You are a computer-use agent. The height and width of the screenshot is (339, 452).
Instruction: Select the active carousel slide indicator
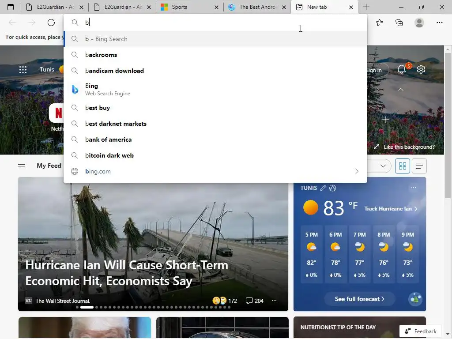(87, 307)
